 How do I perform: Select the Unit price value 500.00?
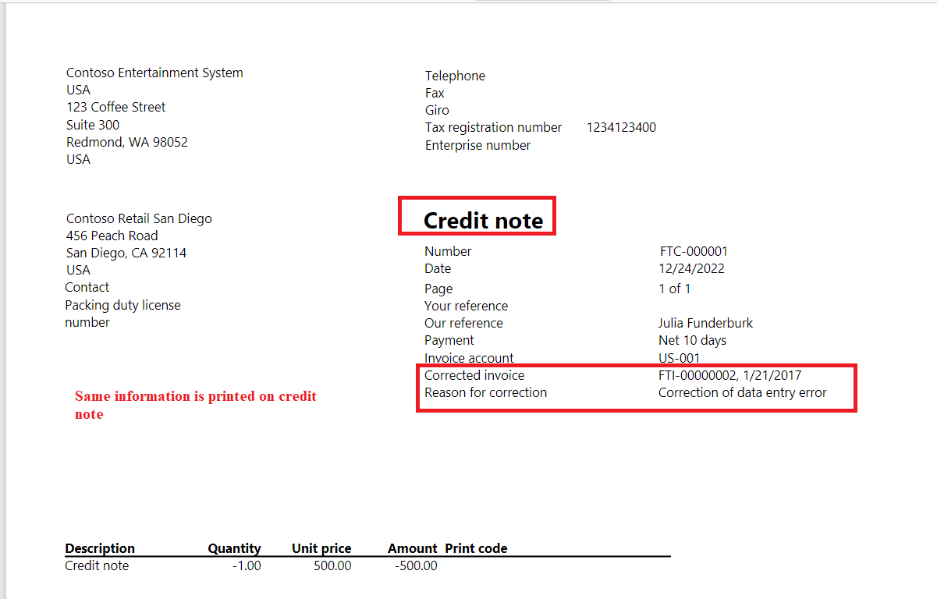coord(332,565)
